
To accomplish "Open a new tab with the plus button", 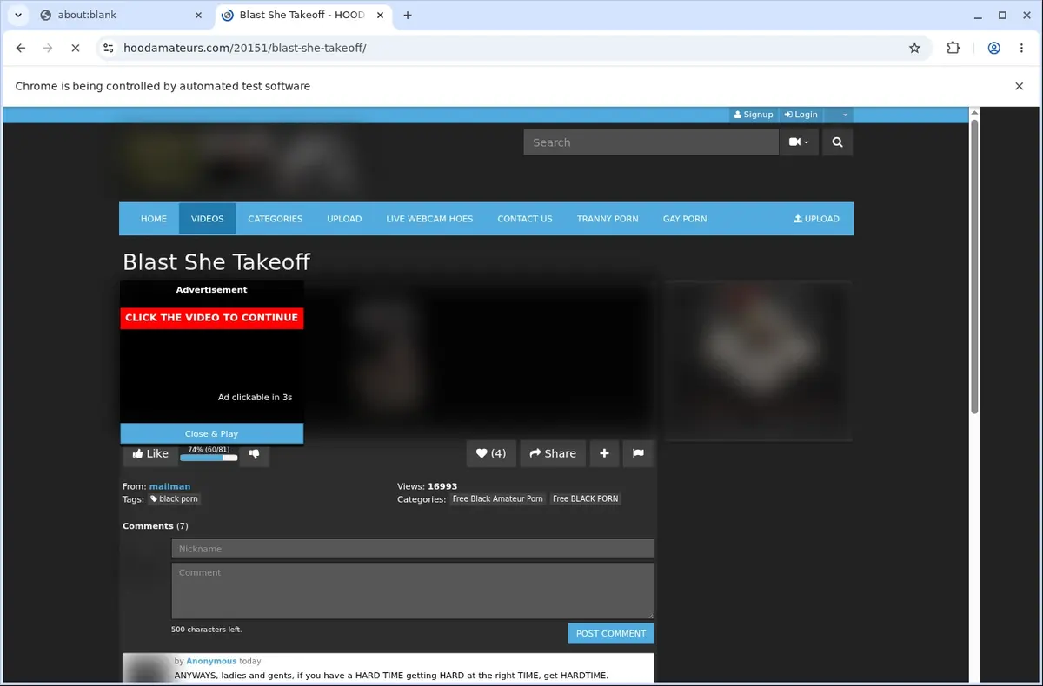I will click(x=408, y=15).
